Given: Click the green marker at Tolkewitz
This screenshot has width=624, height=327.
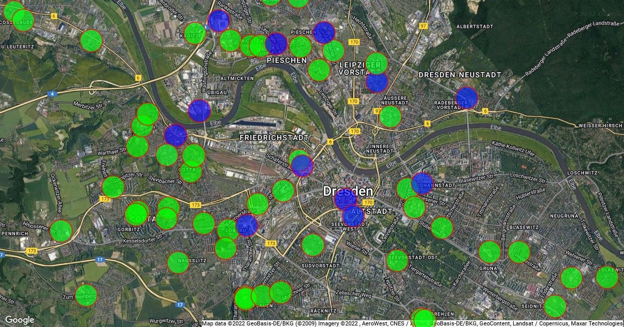Looking at the screenshot, I should coord(606,277).
